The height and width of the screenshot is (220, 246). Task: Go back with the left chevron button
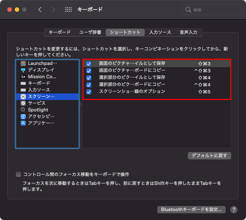click(40, 10)
